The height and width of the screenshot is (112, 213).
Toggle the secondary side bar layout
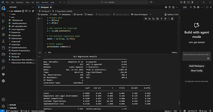coord(192,2)
